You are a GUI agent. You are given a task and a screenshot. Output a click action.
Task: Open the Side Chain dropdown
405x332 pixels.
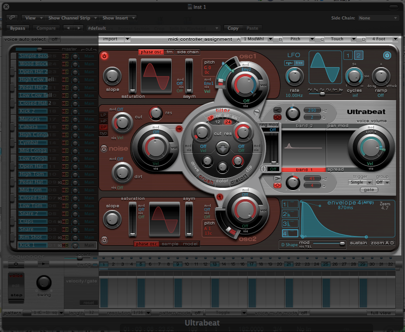coord(378,18)
